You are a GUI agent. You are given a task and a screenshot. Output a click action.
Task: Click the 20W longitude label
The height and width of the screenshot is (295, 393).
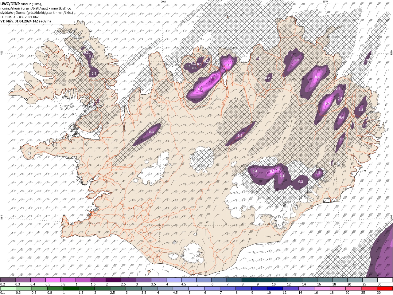[x=163, y=2]
